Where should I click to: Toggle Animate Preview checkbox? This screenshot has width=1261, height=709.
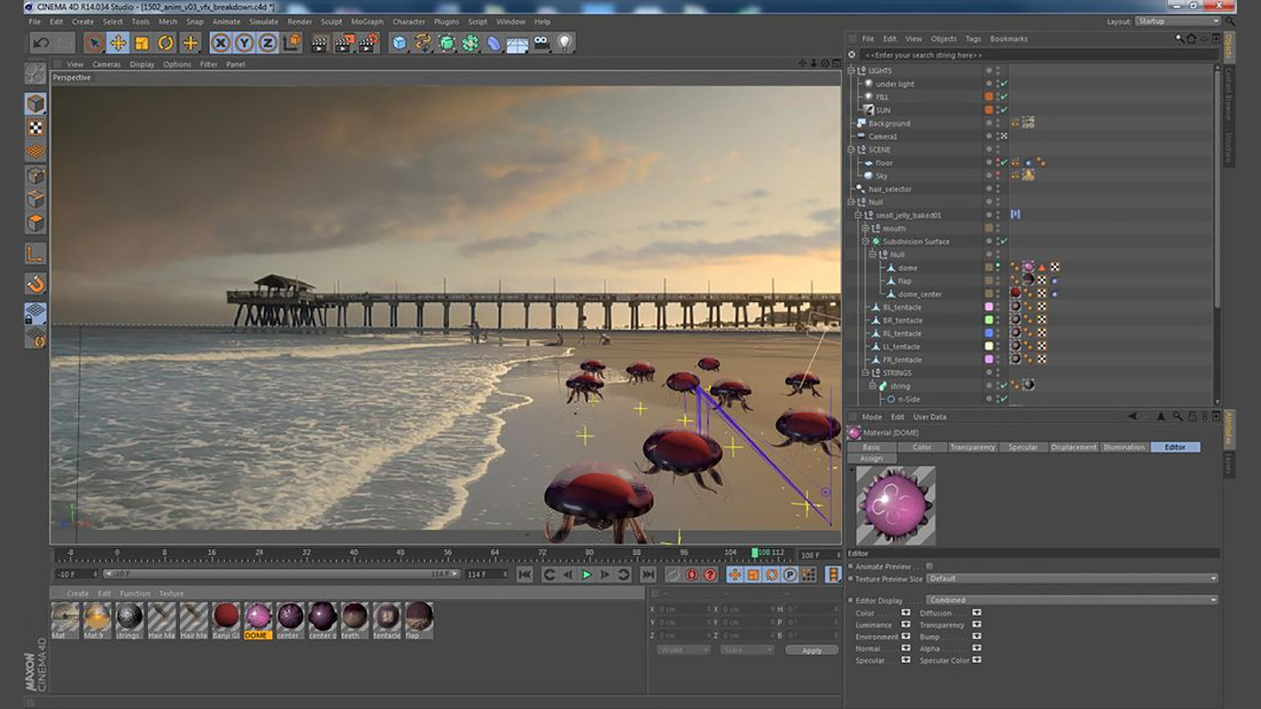(x=929, y=567)
